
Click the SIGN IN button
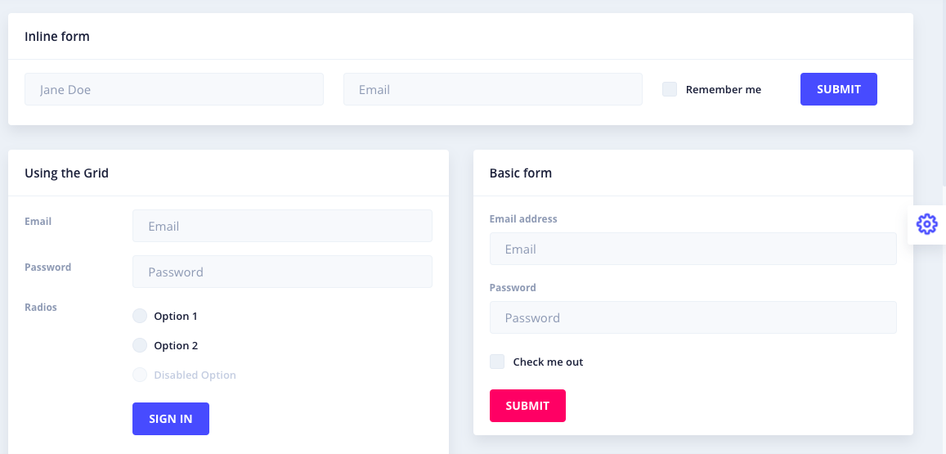[171, 419]
